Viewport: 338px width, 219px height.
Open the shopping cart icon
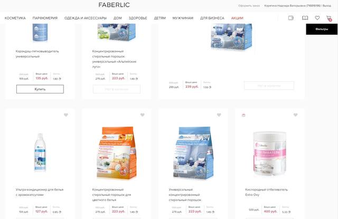point(329,18)
